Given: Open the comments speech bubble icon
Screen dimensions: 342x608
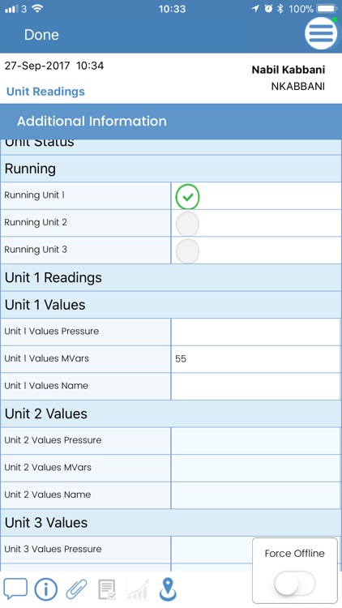Looking at the screenshot, I should pyautogui.click(x=15, y=589).
